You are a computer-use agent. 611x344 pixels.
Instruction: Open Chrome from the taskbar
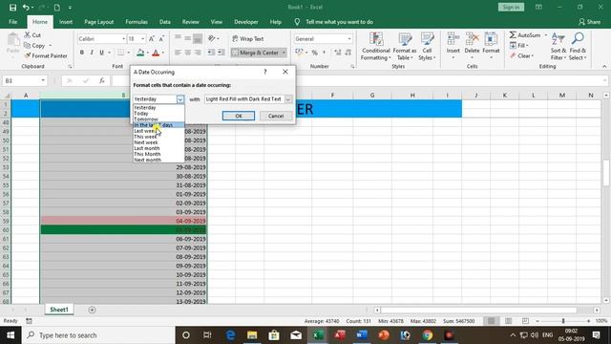[428, 335]
